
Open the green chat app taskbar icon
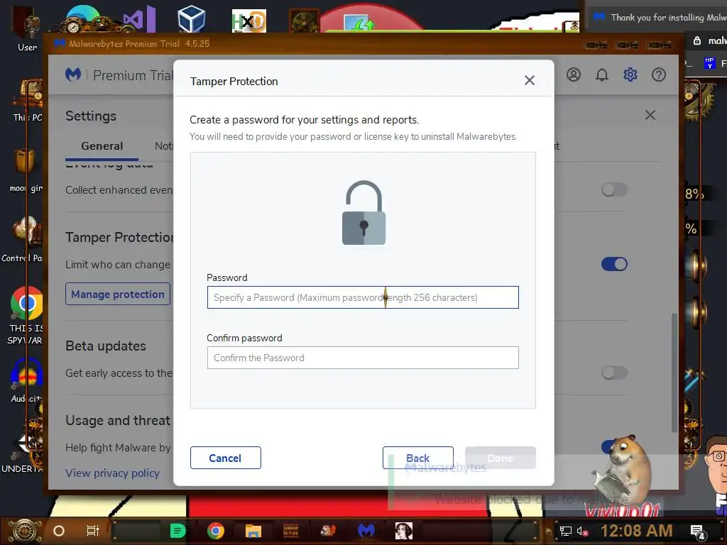click(177, 531)
